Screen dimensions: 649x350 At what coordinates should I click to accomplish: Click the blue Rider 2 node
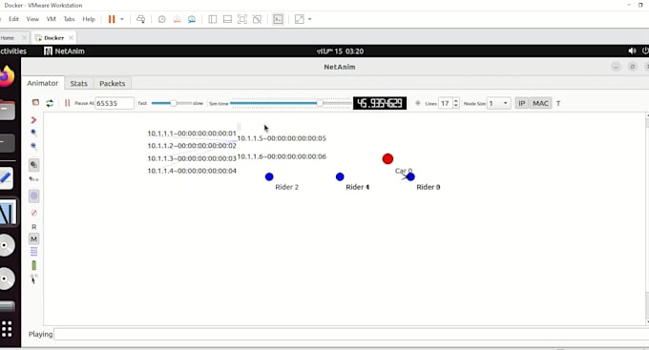[269, 177]
